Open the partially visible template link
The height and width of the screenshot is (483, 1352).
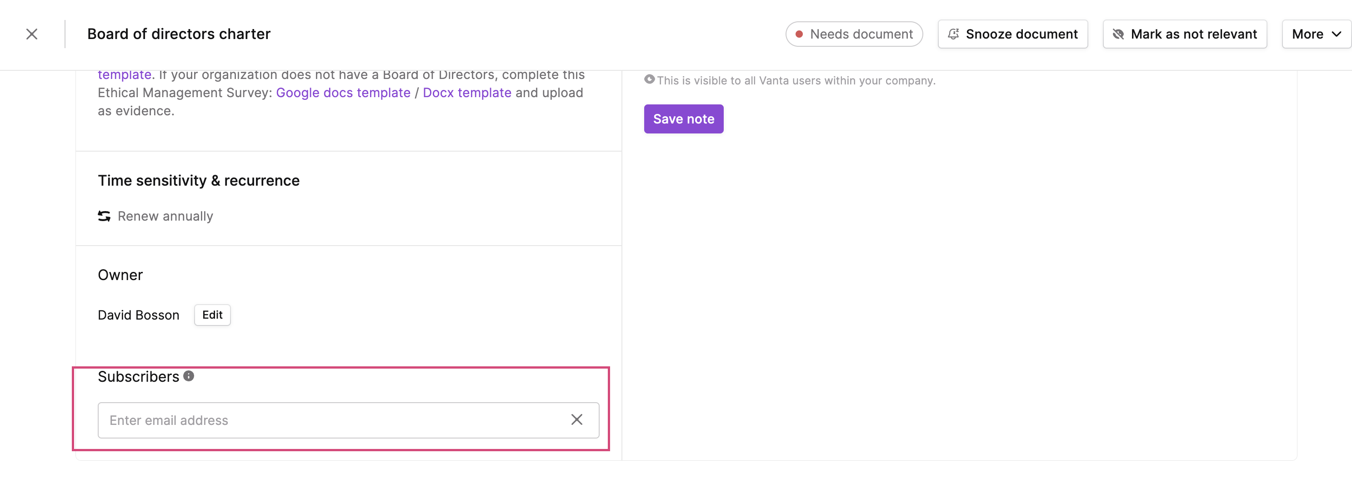click(x=125, y=75)
